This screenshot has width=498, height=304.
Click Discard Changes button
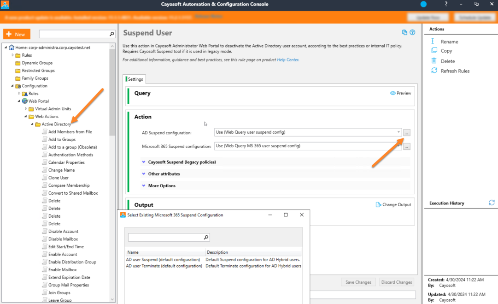coord(396,282)
